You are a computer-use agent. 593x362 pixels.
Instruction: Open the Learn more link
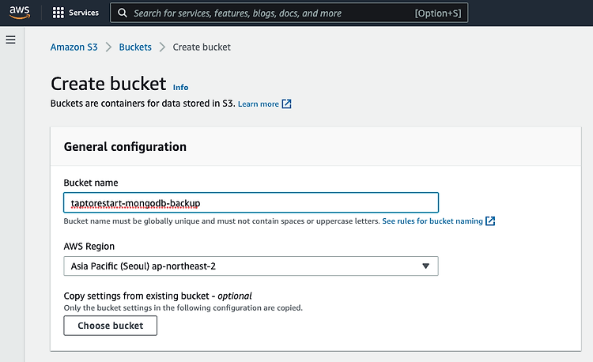[x=259, y=104]
